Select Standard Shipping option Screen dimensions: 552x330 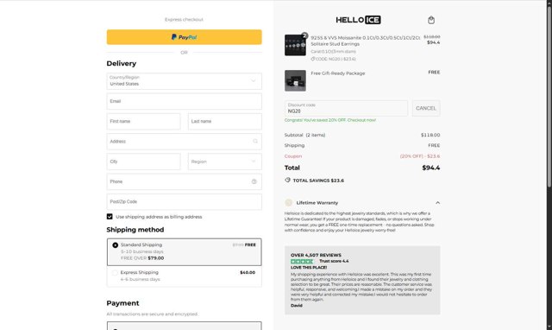pyautogui.click(x=184, y=251)
